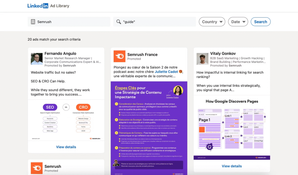Screen dimensions: 298x175
Task: Select "Website traffic but no sales?" text
Action: click(53, 72)
